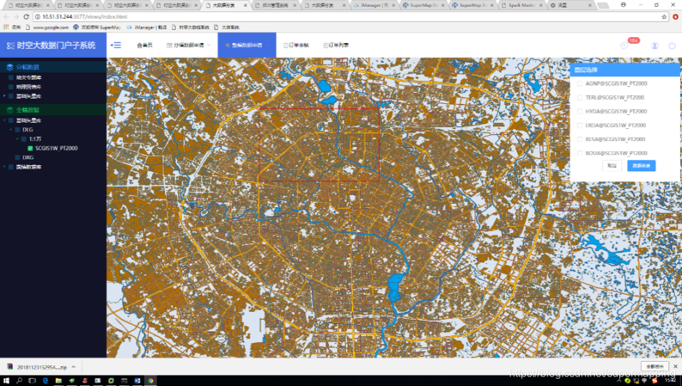Click the site info icon in address bar
The height and width of the screenshot is (386, 682).
click(38, 16)
